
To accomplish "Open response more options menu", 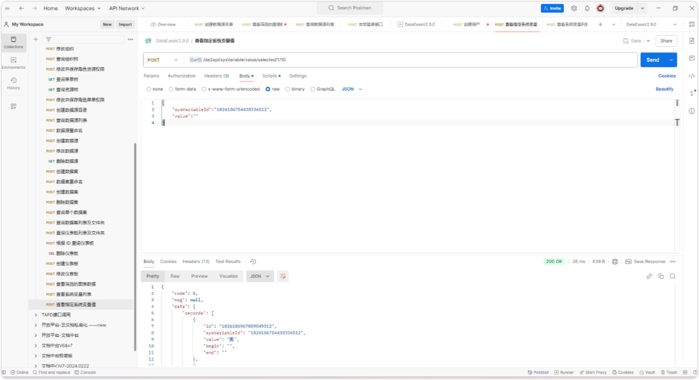I will [673, 262].
